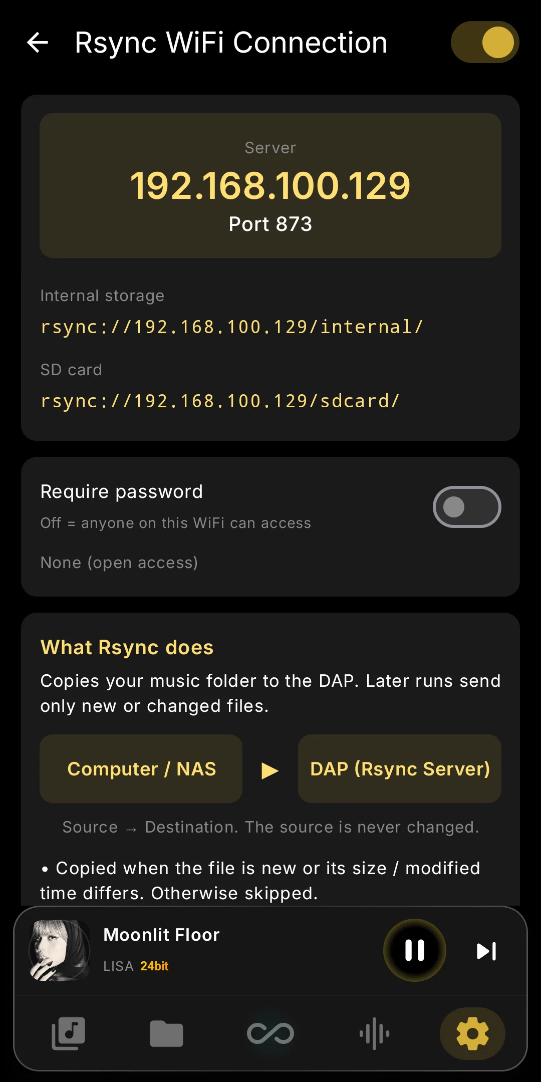Toggle the Rsync WiFi Connection switch
This screenshot has width=541, height=1082.
pos(485,42)
